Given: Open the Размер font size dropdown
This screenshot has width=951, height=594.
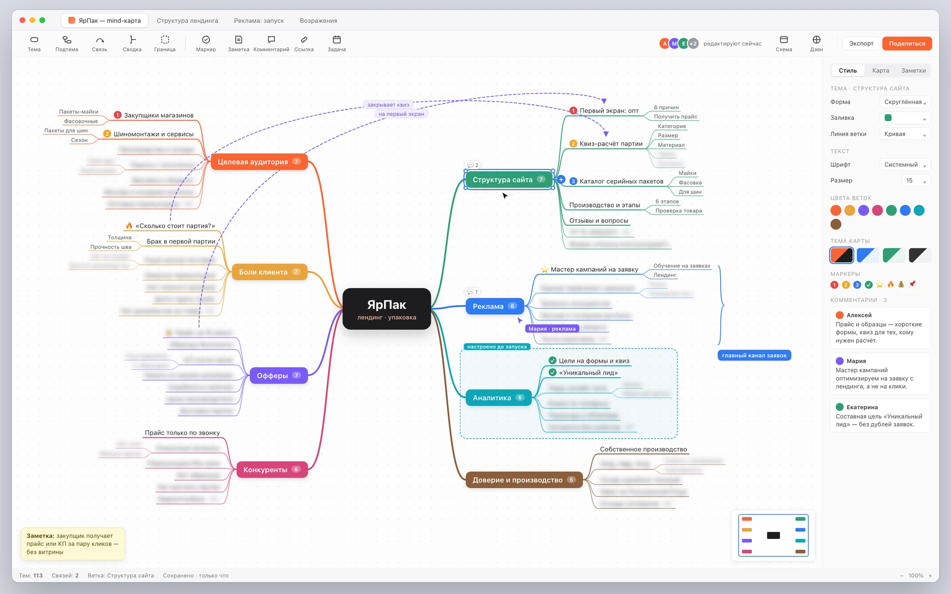Looking at the screenshot, I should coord(916,181).
